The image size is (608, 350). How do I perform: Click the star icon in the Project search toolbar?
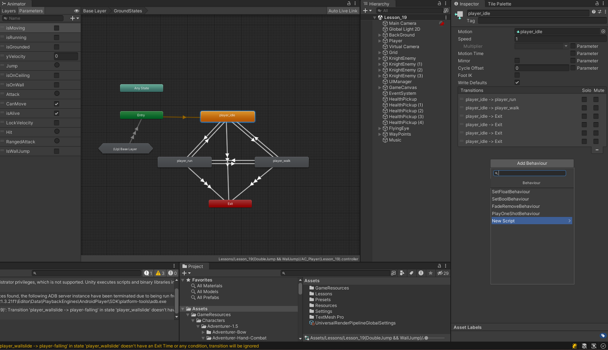click(430, 273)
